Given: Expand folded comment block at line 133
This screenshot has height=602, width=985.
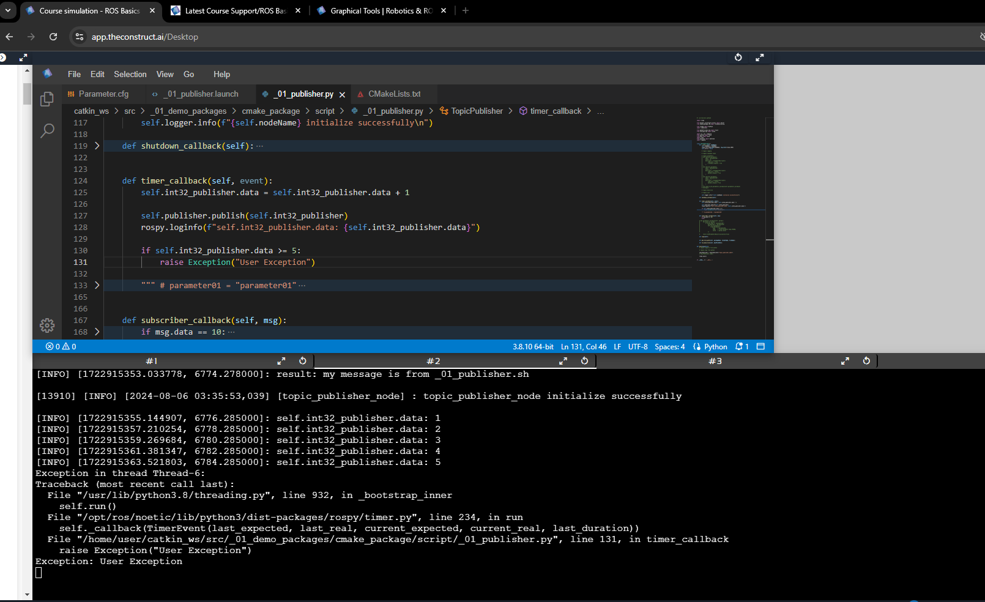Looking at the screenshot, I should (97, 285).
